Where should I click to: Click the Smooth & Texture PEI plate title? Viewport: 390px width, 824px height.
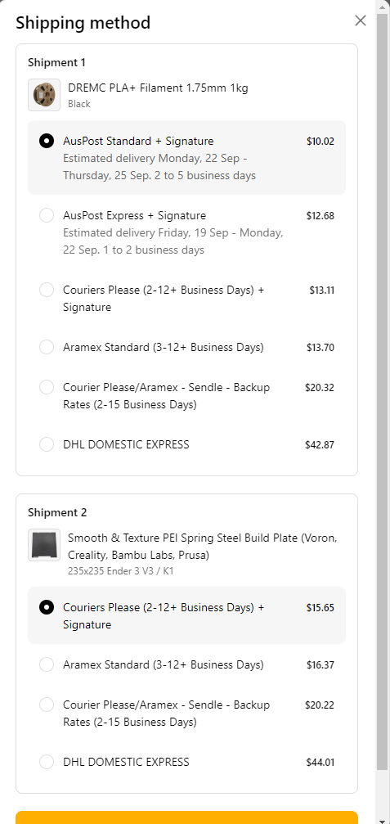point(203,547)
